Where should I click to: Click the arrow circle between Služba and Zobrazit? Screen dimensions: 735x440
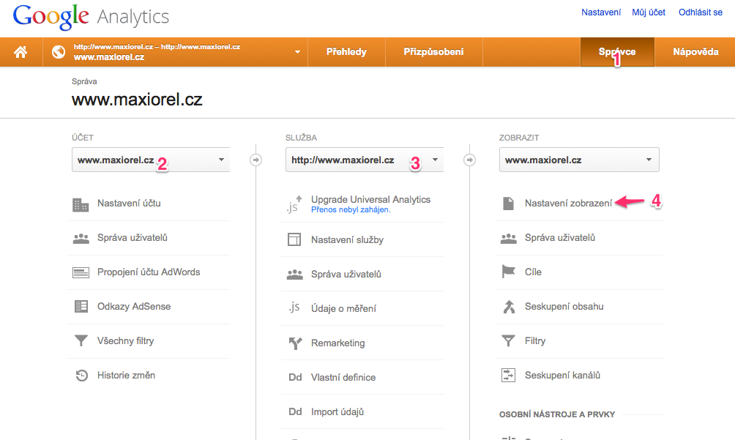tap(470, 160)
